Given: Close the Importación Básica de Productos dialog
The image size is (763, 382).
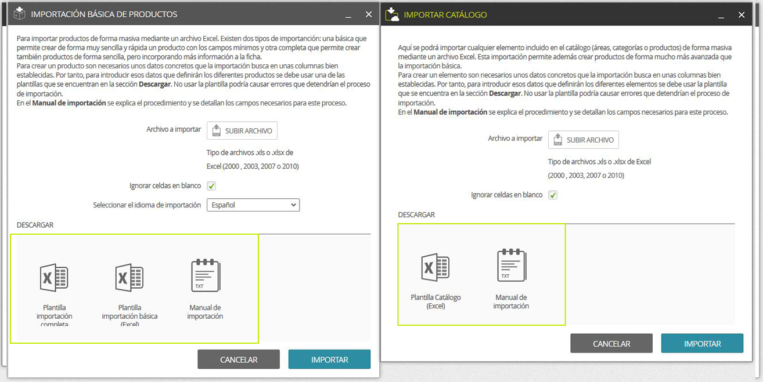Looking at the screenshot, I should 369,14.
